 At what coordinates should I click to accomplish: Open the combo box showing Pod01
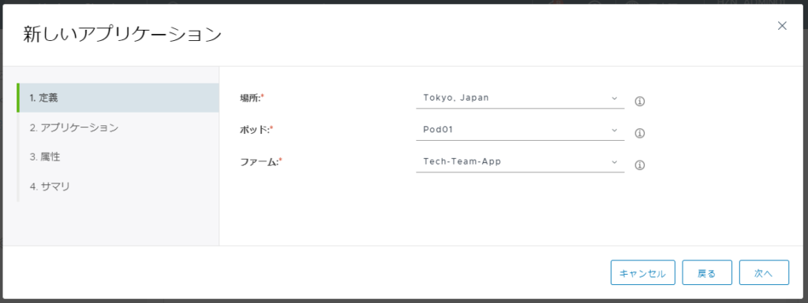pos(520,131)
